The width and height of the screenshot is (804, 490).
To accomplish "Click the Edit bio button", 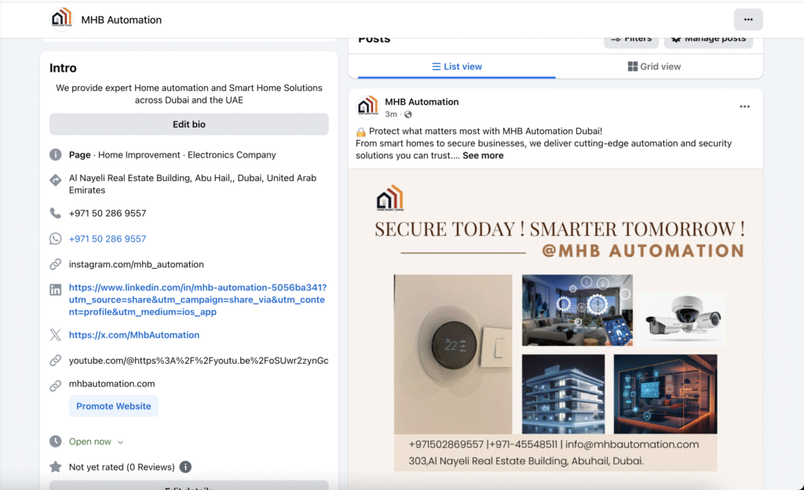I will [x=188, y=124].
